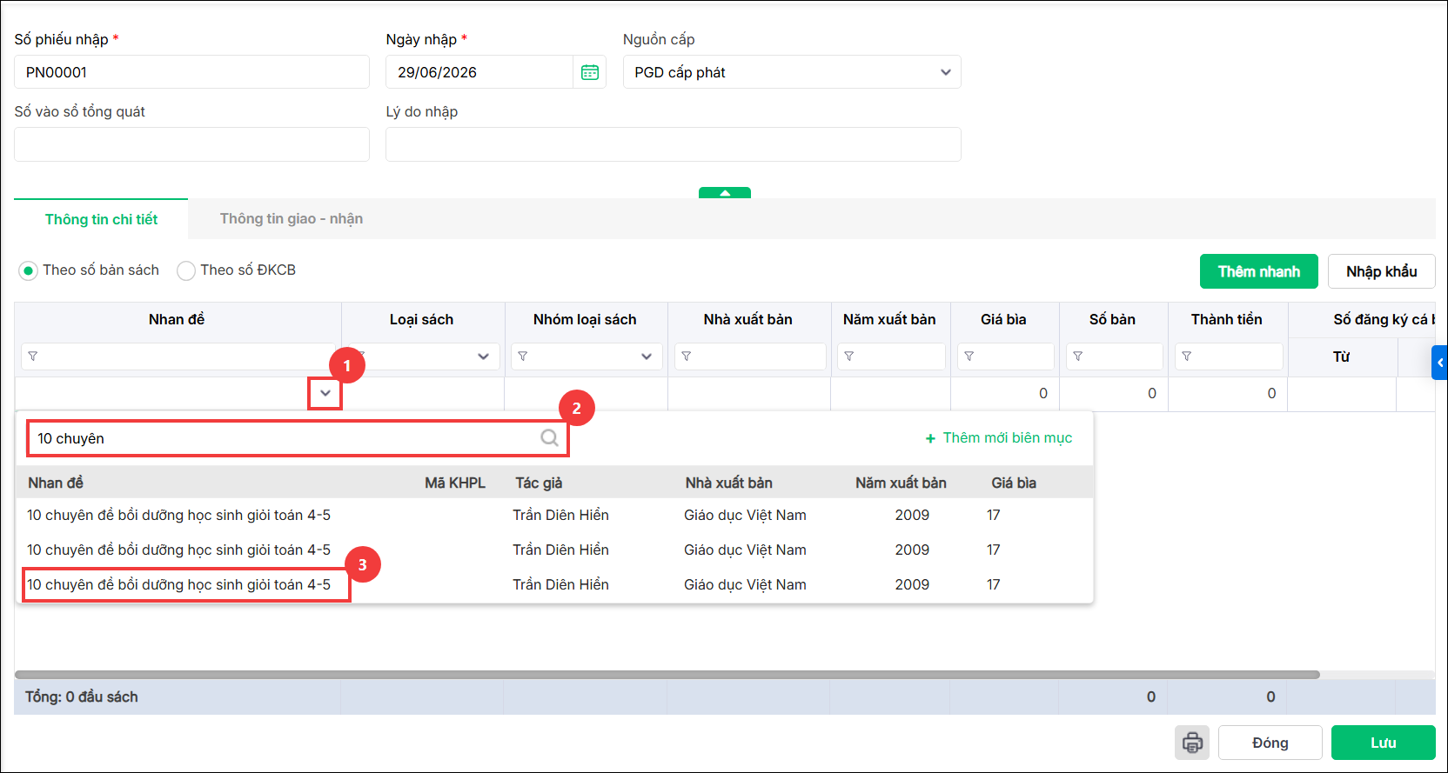Viewport: 1448px width, 773px height.
Task: Click the Năm xuất bản table column header
Action: pyautogui.click(x=889, y=320)
